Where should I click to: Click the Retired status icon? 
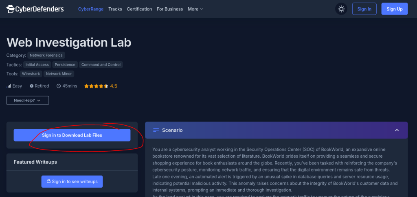pos(31,86)
